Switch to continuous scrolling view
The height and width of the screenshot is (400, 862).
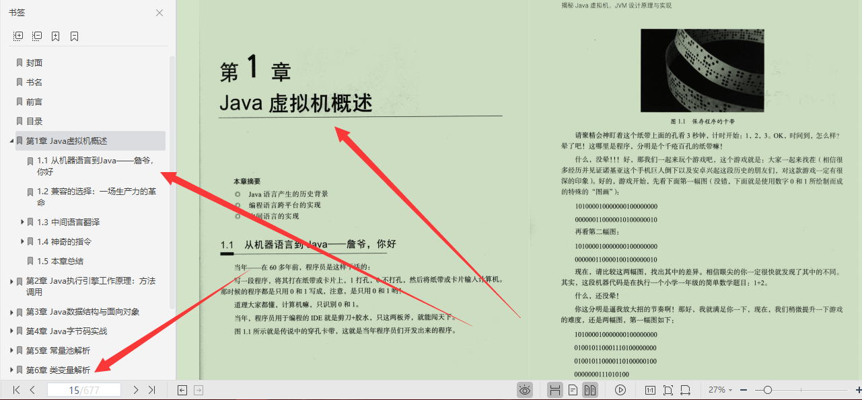pyautogui.click(x=555, y=390)
